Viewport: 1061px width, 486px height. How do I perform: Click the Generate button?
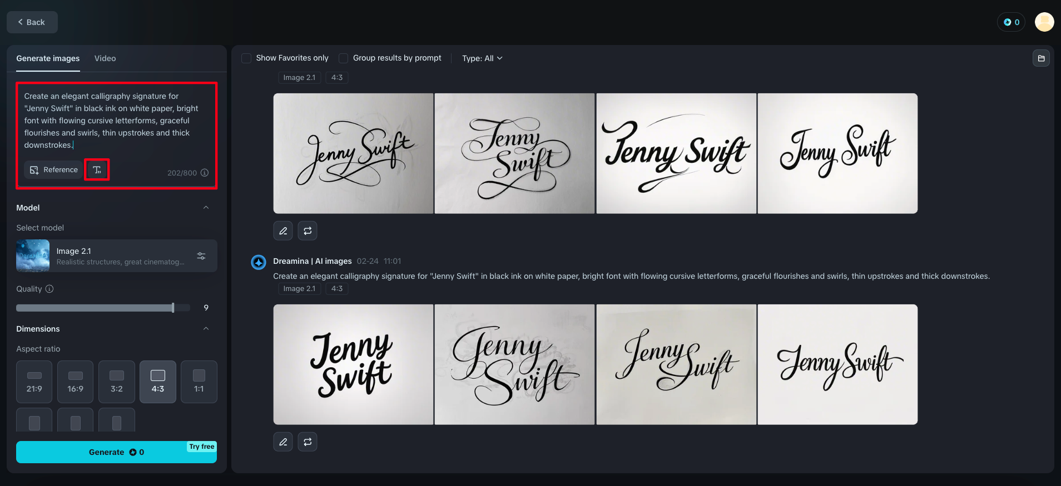pyautogui.click(x=116, y=452)
